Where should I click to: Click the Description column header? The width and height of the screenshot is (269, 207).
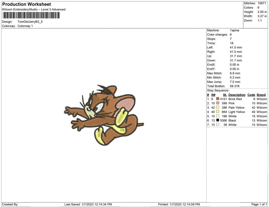point(237,95)
